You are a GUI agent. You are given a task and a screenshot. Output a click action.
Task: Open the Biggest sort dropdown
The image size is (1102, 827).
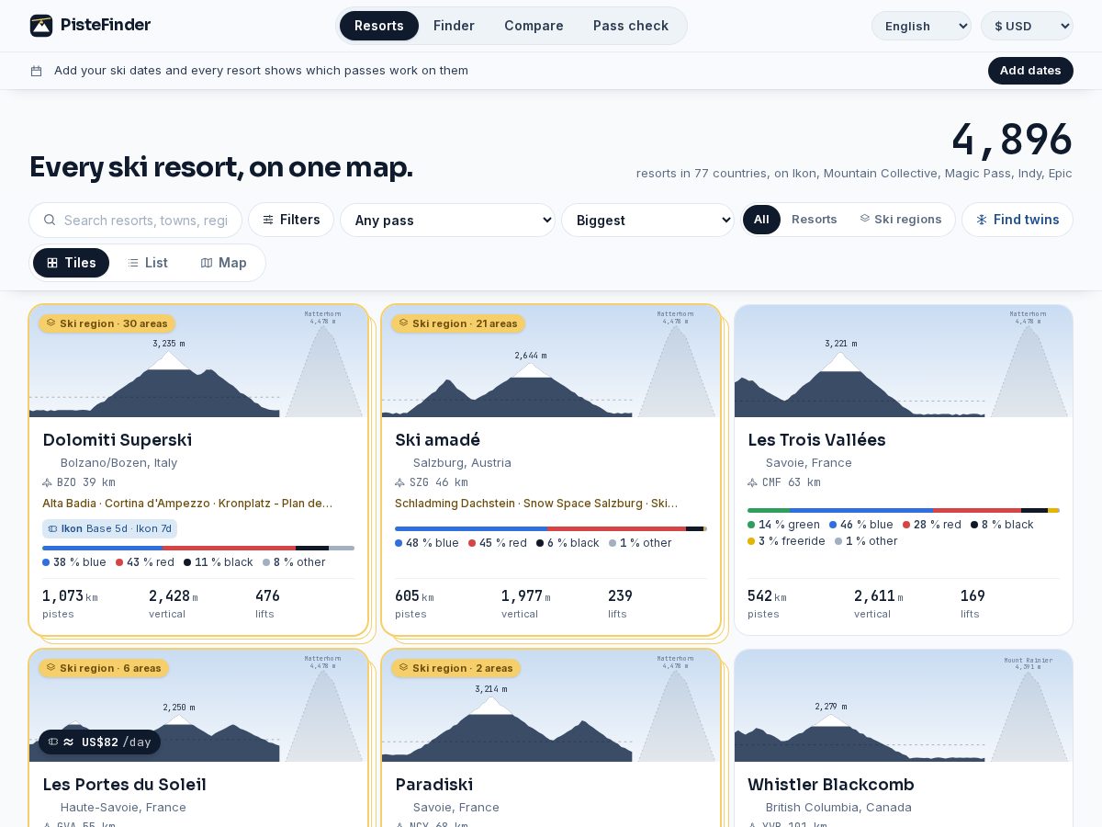647,220
